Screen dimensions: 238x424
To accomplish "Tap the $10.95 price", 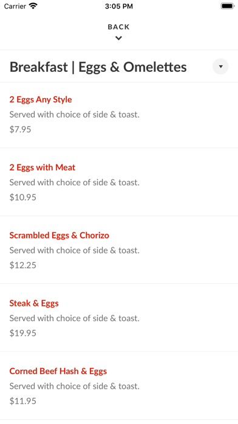I will pos(22,197).
